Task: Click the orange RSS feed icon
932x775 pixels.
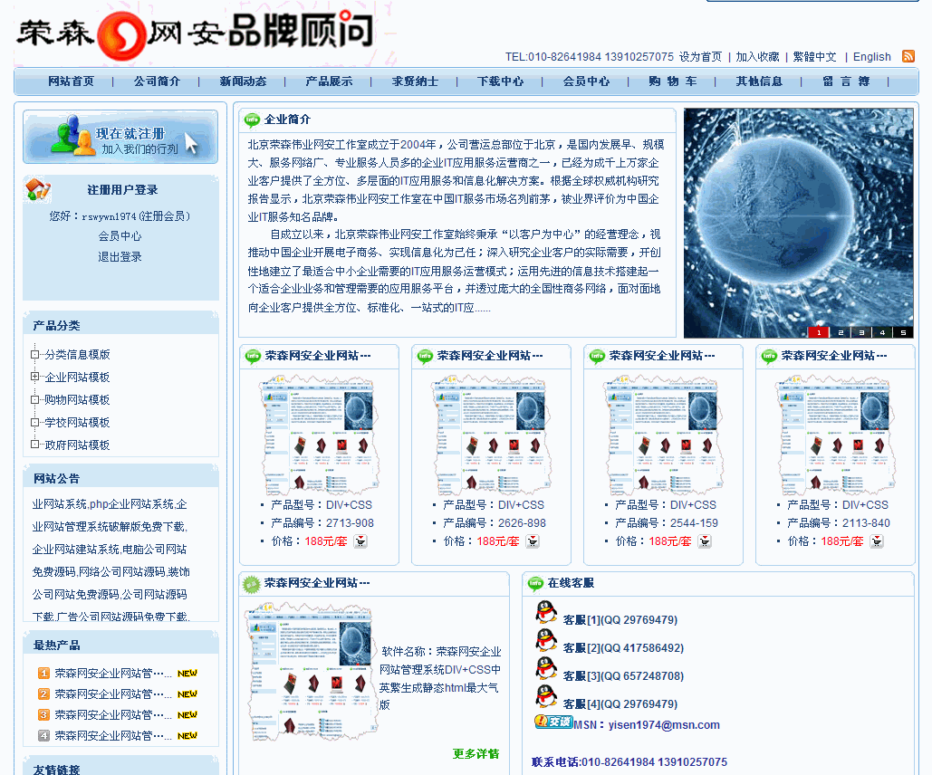Action: 908,56
